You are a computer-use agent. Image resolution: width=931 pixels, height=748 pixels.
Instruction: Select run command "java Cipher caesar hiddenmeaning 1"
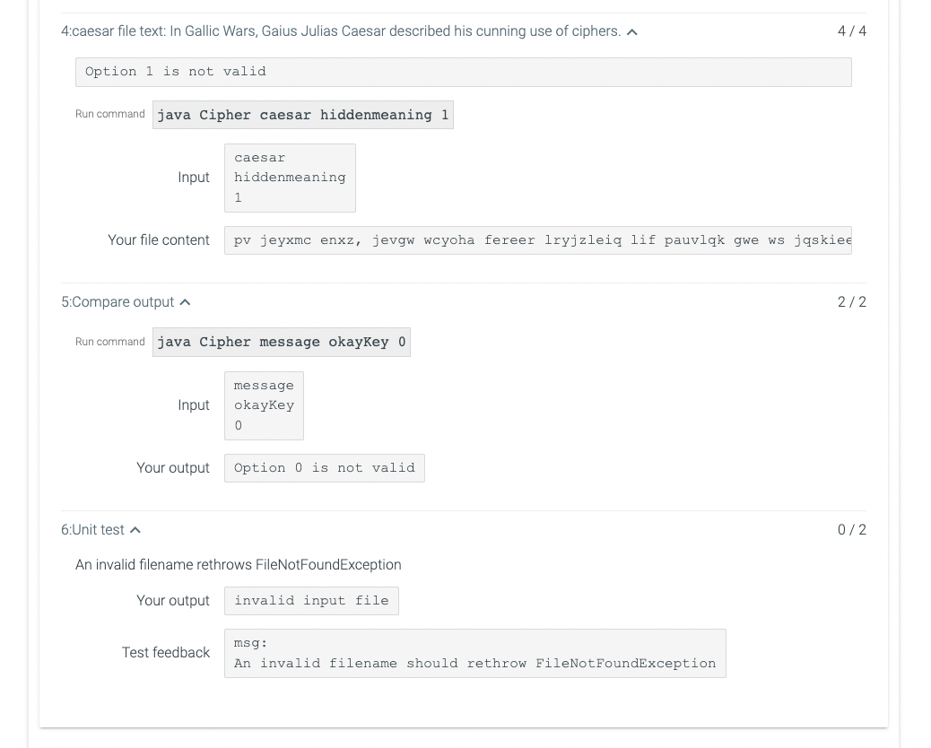click(x=303, y=114)
